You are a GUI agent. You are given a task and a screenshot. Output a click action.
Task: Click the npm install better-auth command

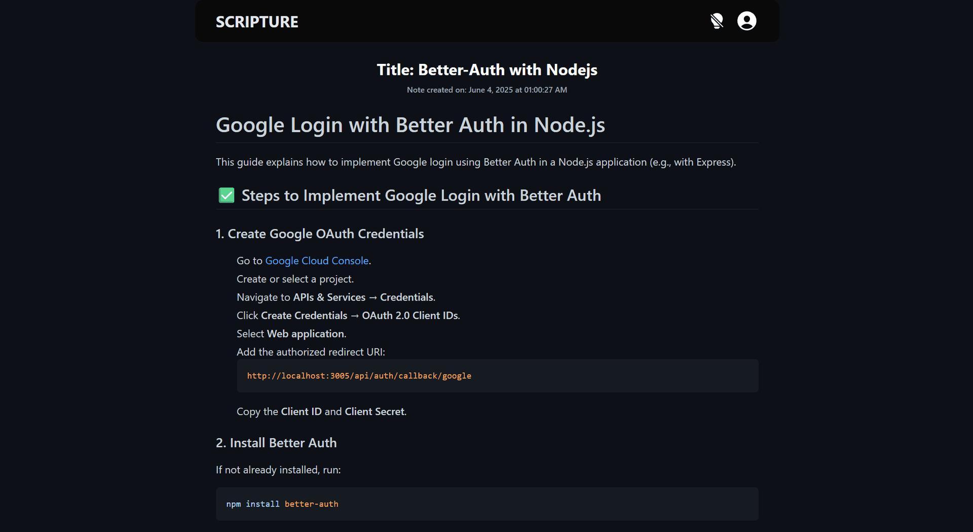[282, 504]
